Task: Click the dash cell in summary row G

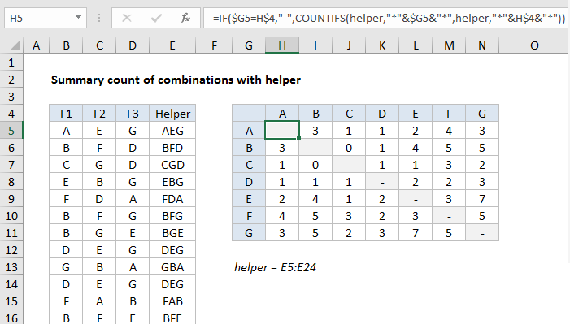Action: click(482, 233)
